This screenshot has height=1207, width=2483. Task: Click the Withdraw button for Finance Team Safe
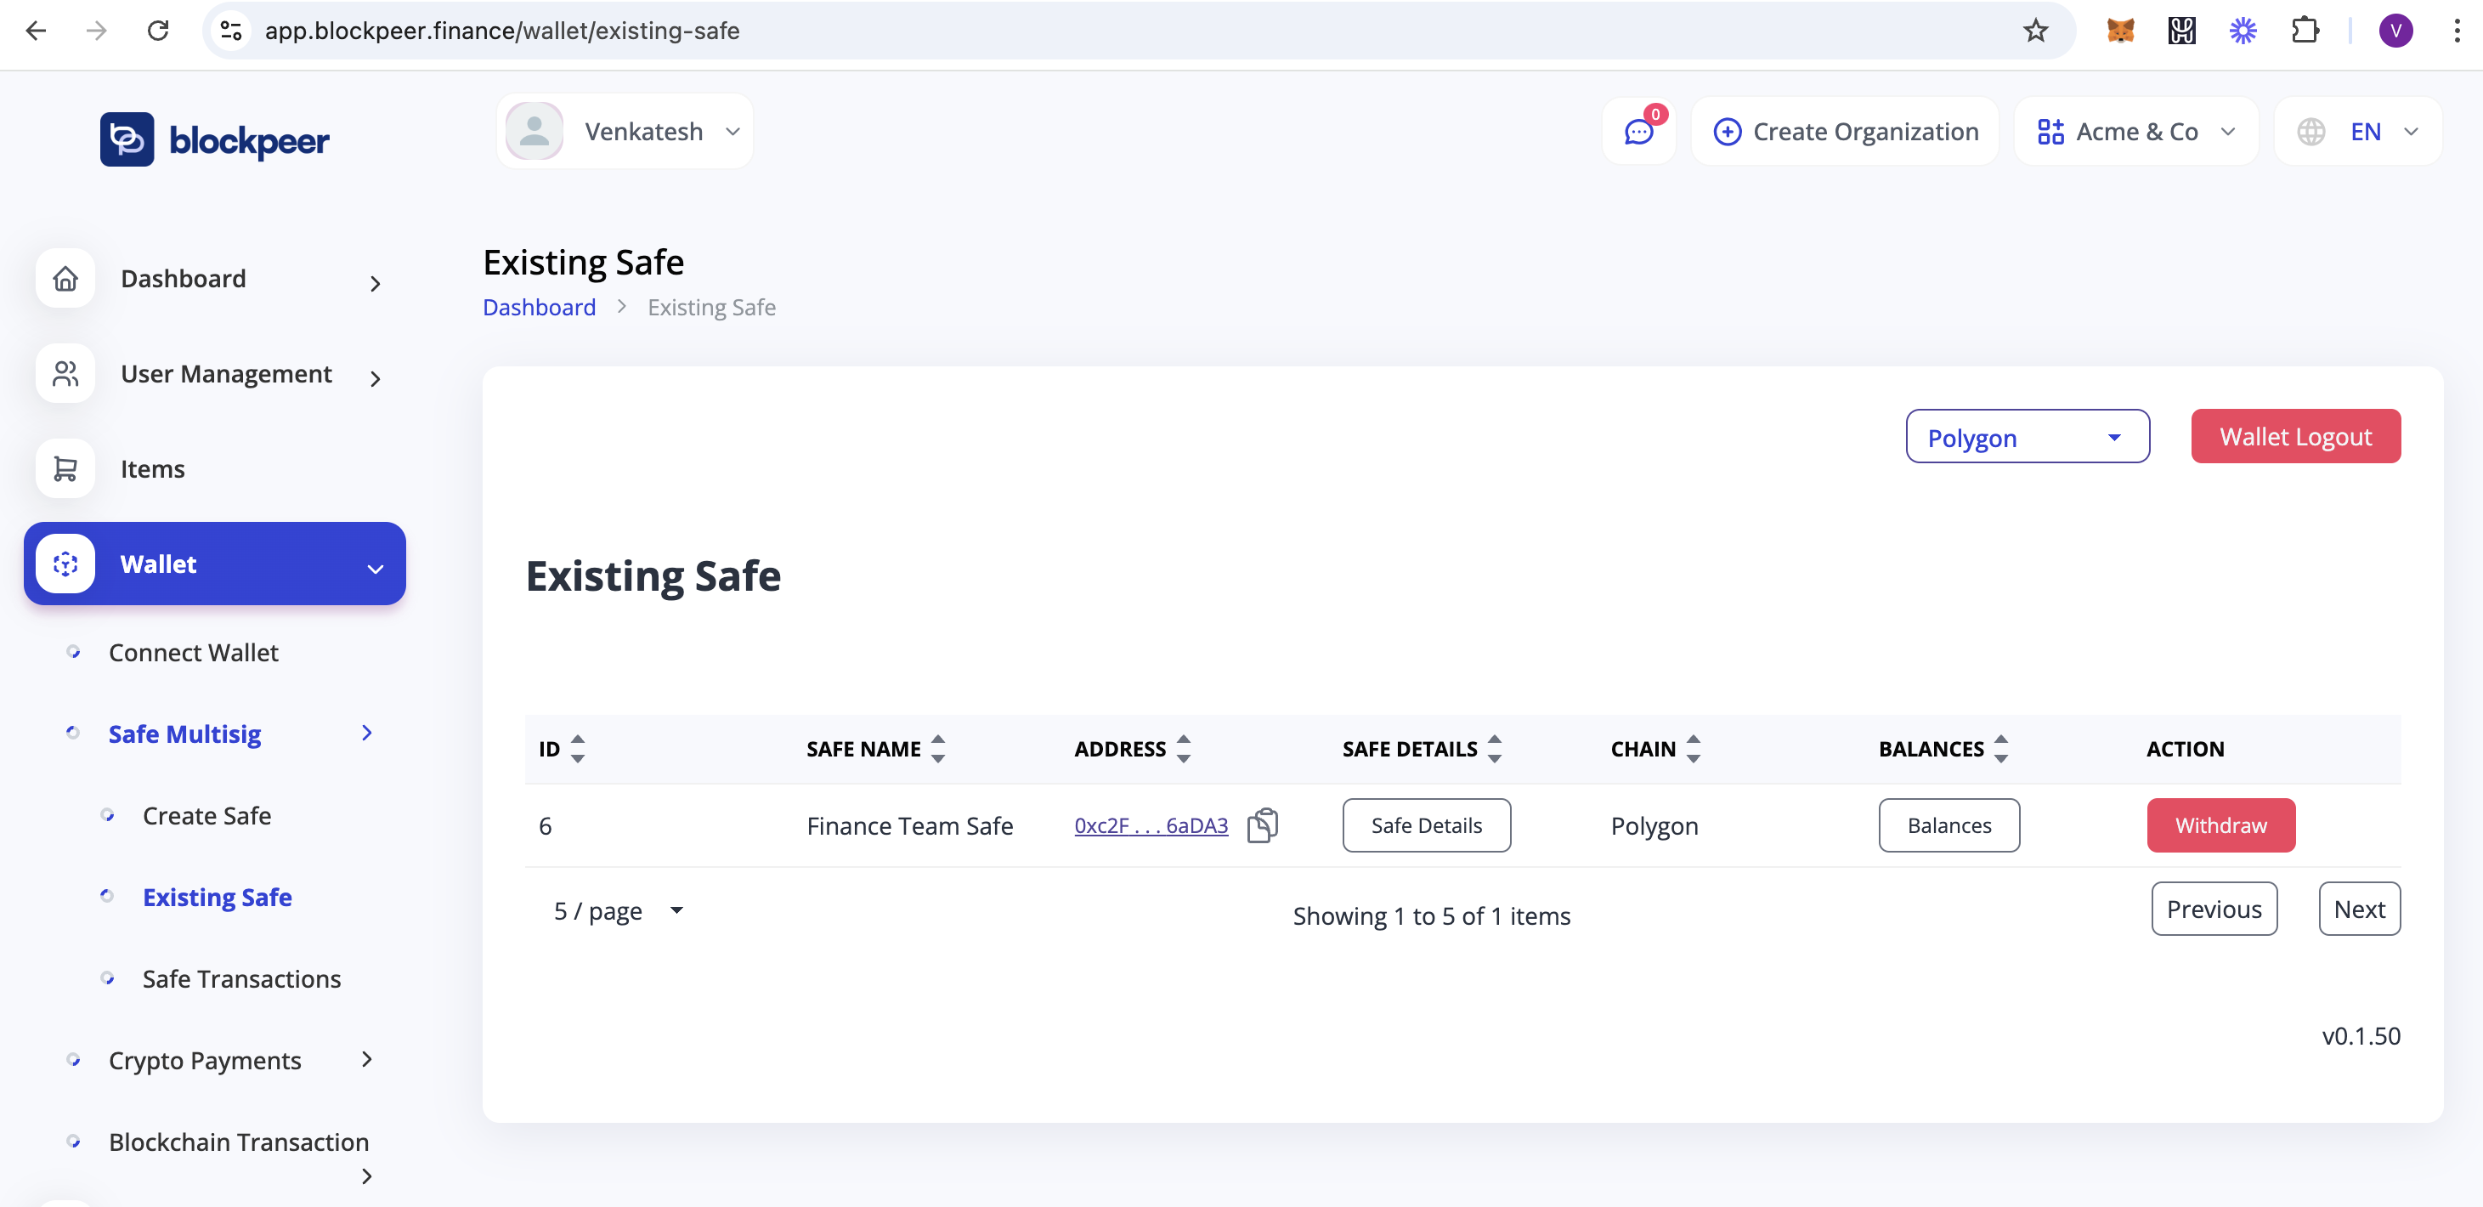pyautogui.click(x=2220, y=824)
